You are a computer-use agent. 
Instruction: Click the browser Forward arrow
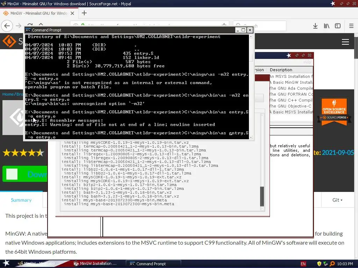click(x=19, y=26)
